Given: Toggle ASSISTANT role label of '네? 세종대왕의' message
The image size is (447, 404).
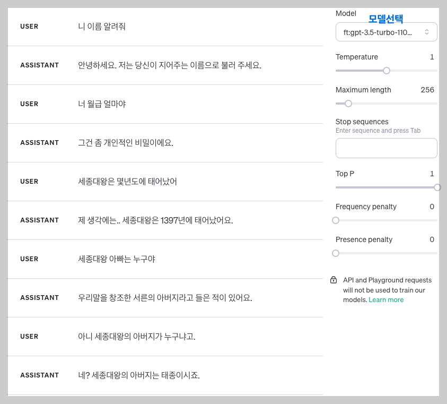Looking at the screenshot, I should click(x=39, y=375).
